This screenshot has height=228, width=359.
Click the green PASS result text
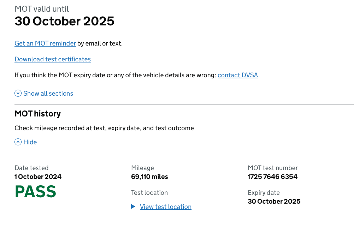[35, 192]
